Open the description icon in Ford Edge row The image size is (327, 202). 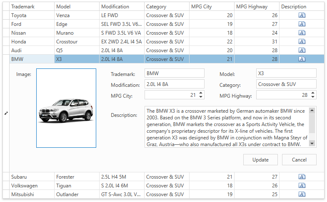point(302,24)
